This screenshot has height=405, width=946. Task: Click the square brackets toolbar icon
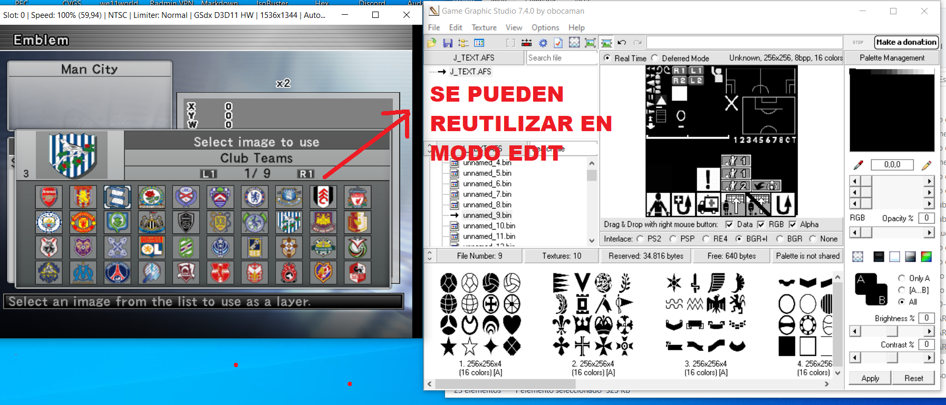[x=510, y=43]
